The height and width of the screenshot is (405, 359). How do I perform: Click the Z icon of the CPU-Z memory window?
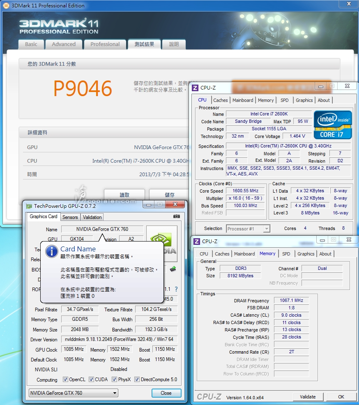click(x=196, y=241)
